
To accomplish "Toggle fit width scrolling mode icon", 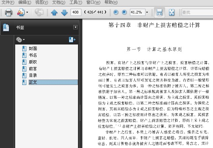I will [159, 12].
